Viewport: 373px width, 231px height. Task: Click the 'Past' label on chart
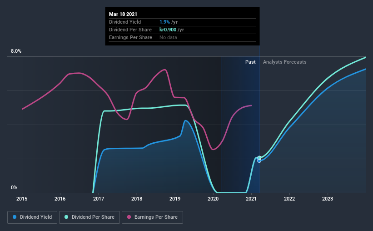(x=250, y=62)
